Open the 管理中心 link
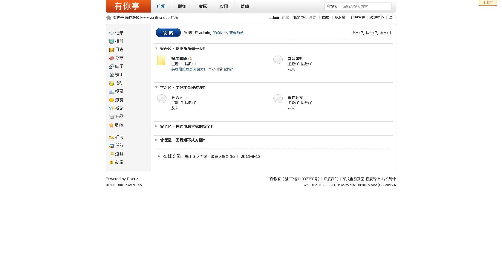502x269 pixels. coord(377,18)
